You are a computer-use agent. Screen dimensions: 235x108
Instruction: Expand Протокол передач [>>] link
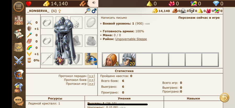pos(91,76)
